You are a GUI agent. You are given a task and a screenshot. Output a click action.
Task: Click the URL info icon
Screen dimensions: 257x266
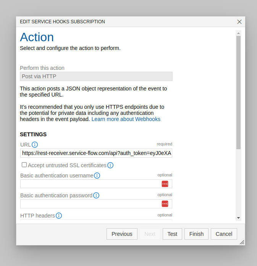coord(35,145)
